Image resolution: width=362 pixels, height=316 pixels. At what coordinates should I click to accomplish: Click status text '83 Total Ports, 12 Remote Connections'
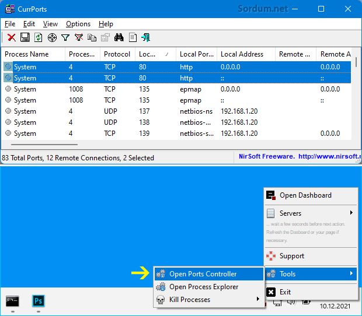pos(61,158)
